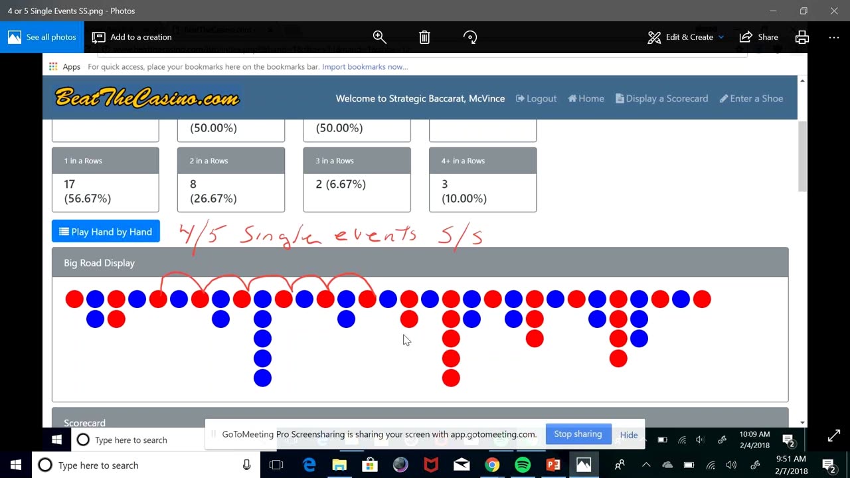Viewport: 850px width, 478px height.
Task: Launch Microsoft Edge from the taskbar
Action: click(x=309, y=465)
